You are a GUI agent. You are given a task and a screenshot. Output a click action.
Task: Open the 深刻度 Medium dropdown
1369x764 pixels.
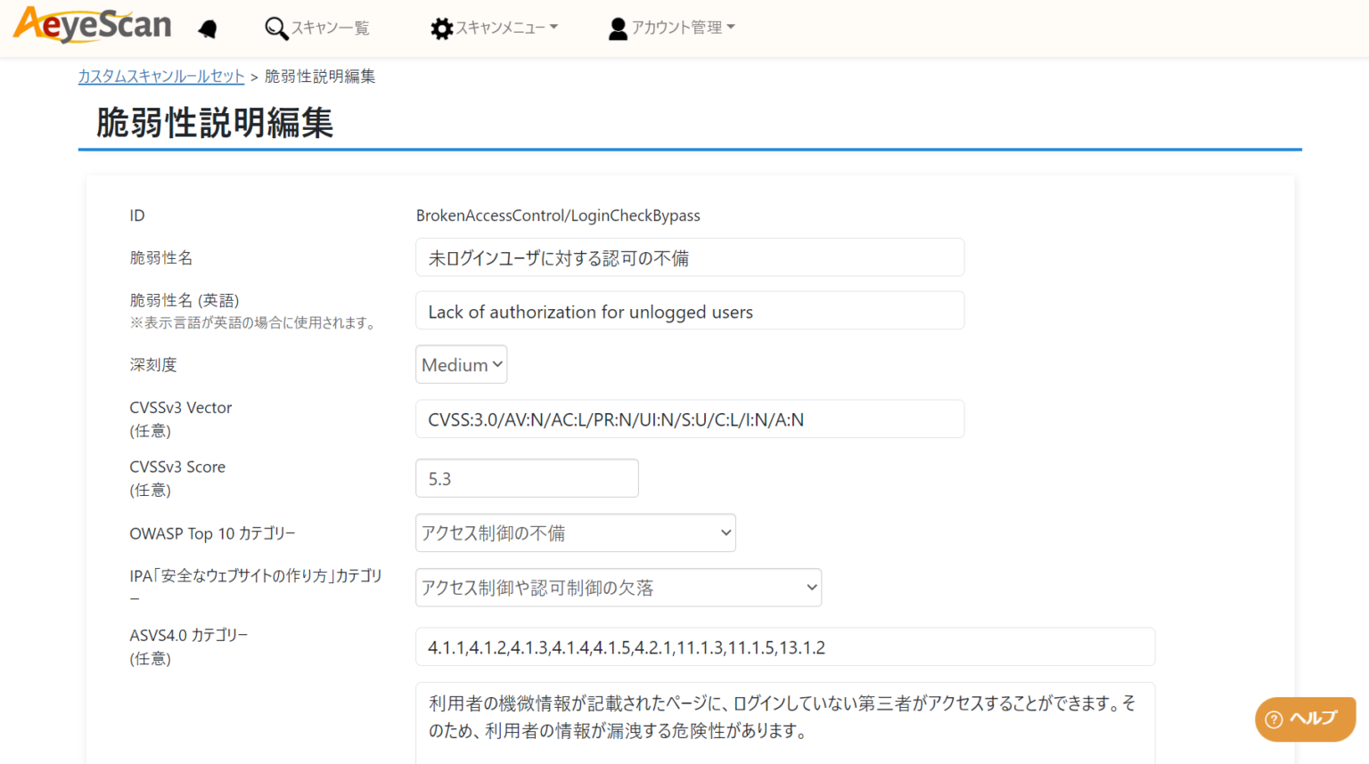tap(460, 364)
